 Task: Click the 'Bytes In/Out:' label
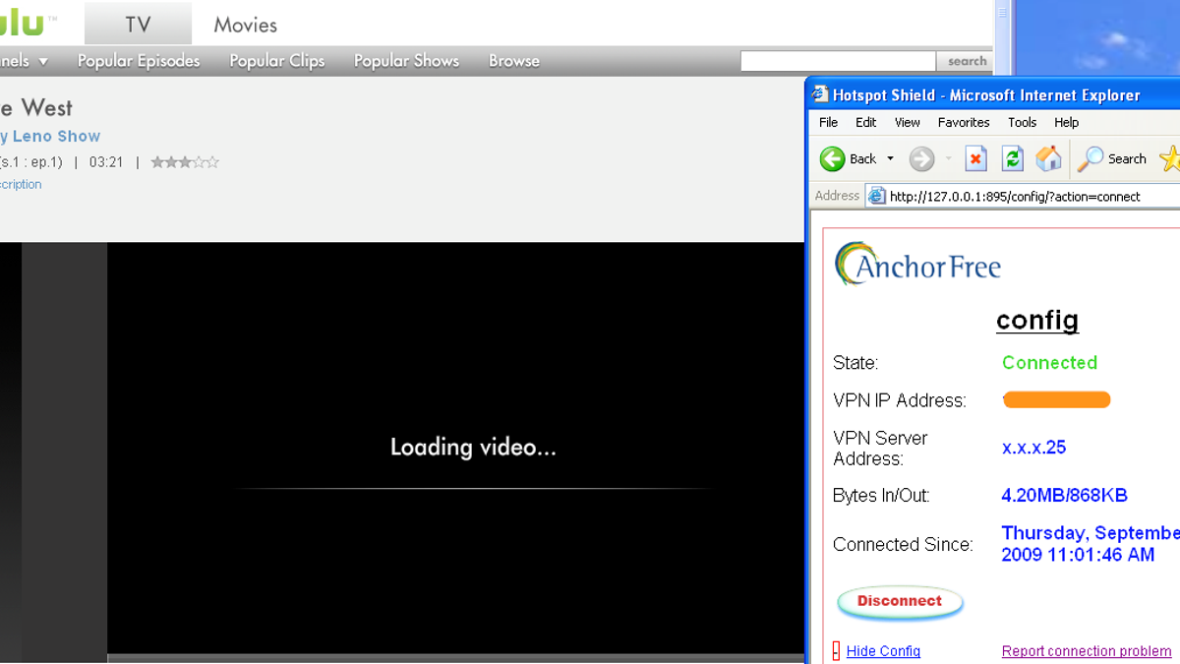pyautogui.click(x=881, y=496)
